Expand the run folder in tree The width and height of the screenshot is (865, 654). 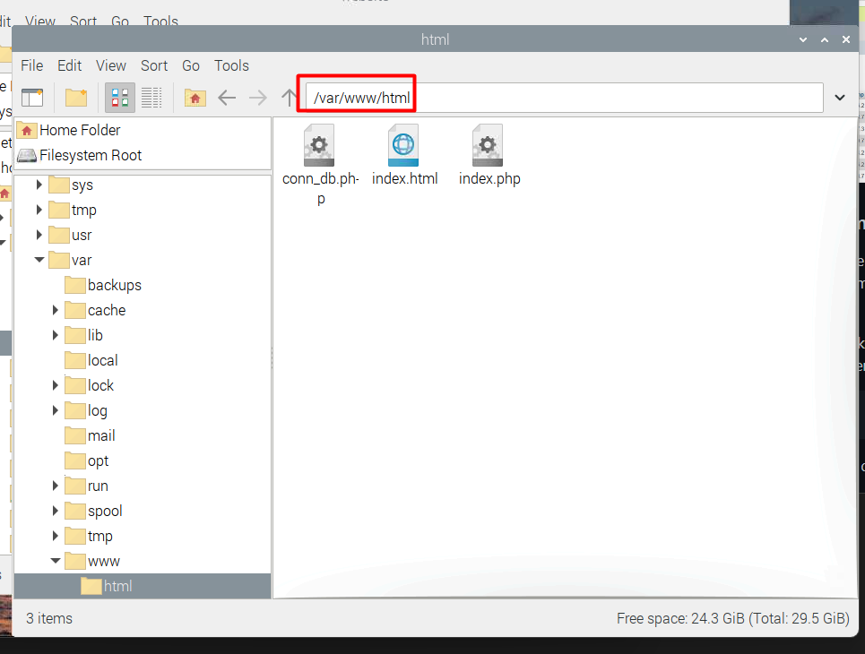click(56, 486)
